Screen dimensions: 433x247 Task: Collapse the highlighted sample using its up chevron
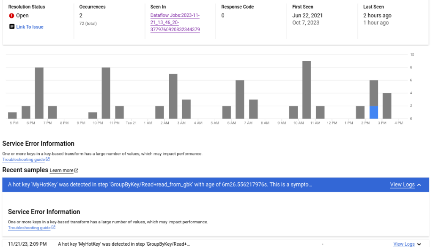[x=419, y=185]
